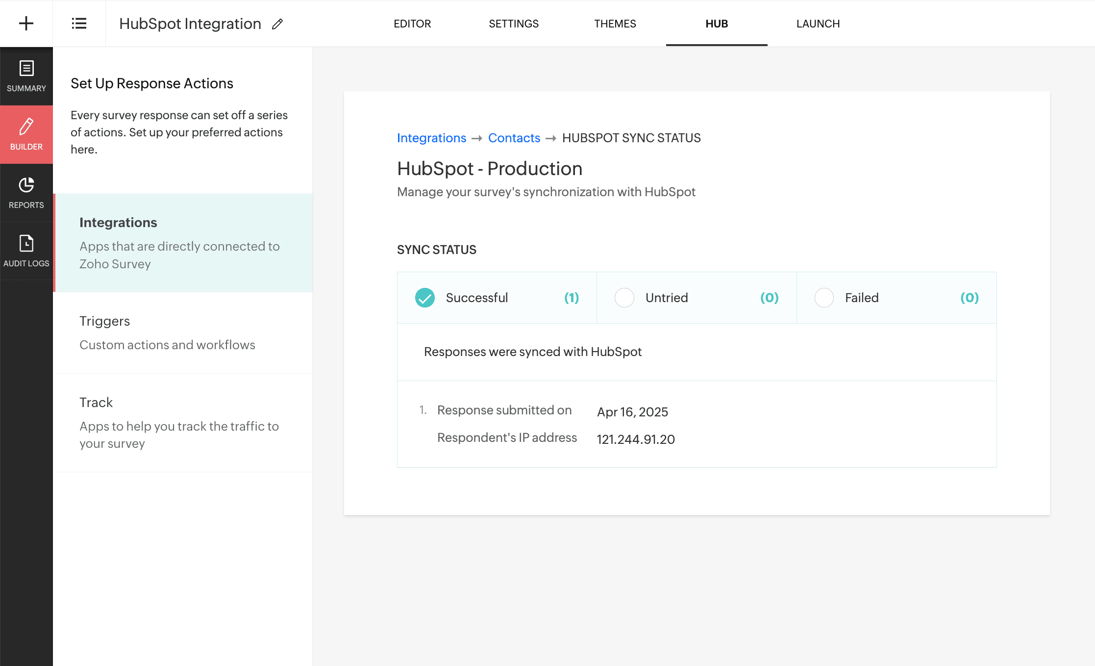This screenshot has height=666, width=1095.
Task: Click the HubSpot Integration survey title
Action: click(190, 24)
